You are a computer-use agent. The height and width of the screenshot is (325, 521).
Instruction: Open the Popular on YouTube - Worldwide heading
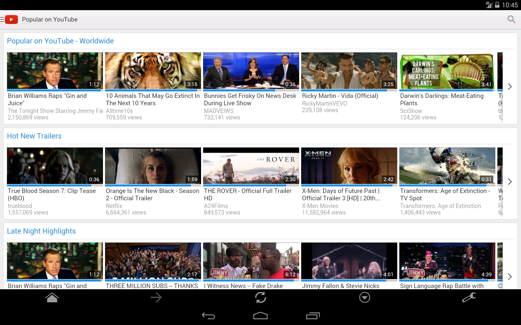pyautogui.click(x=60, y=41)
